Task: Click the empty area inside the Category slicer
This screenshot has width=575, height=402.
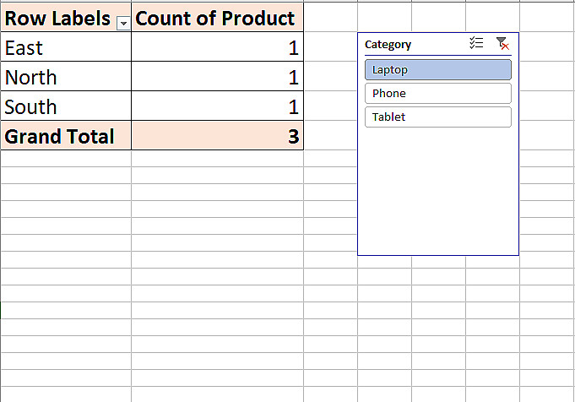Action: [438, 194]
